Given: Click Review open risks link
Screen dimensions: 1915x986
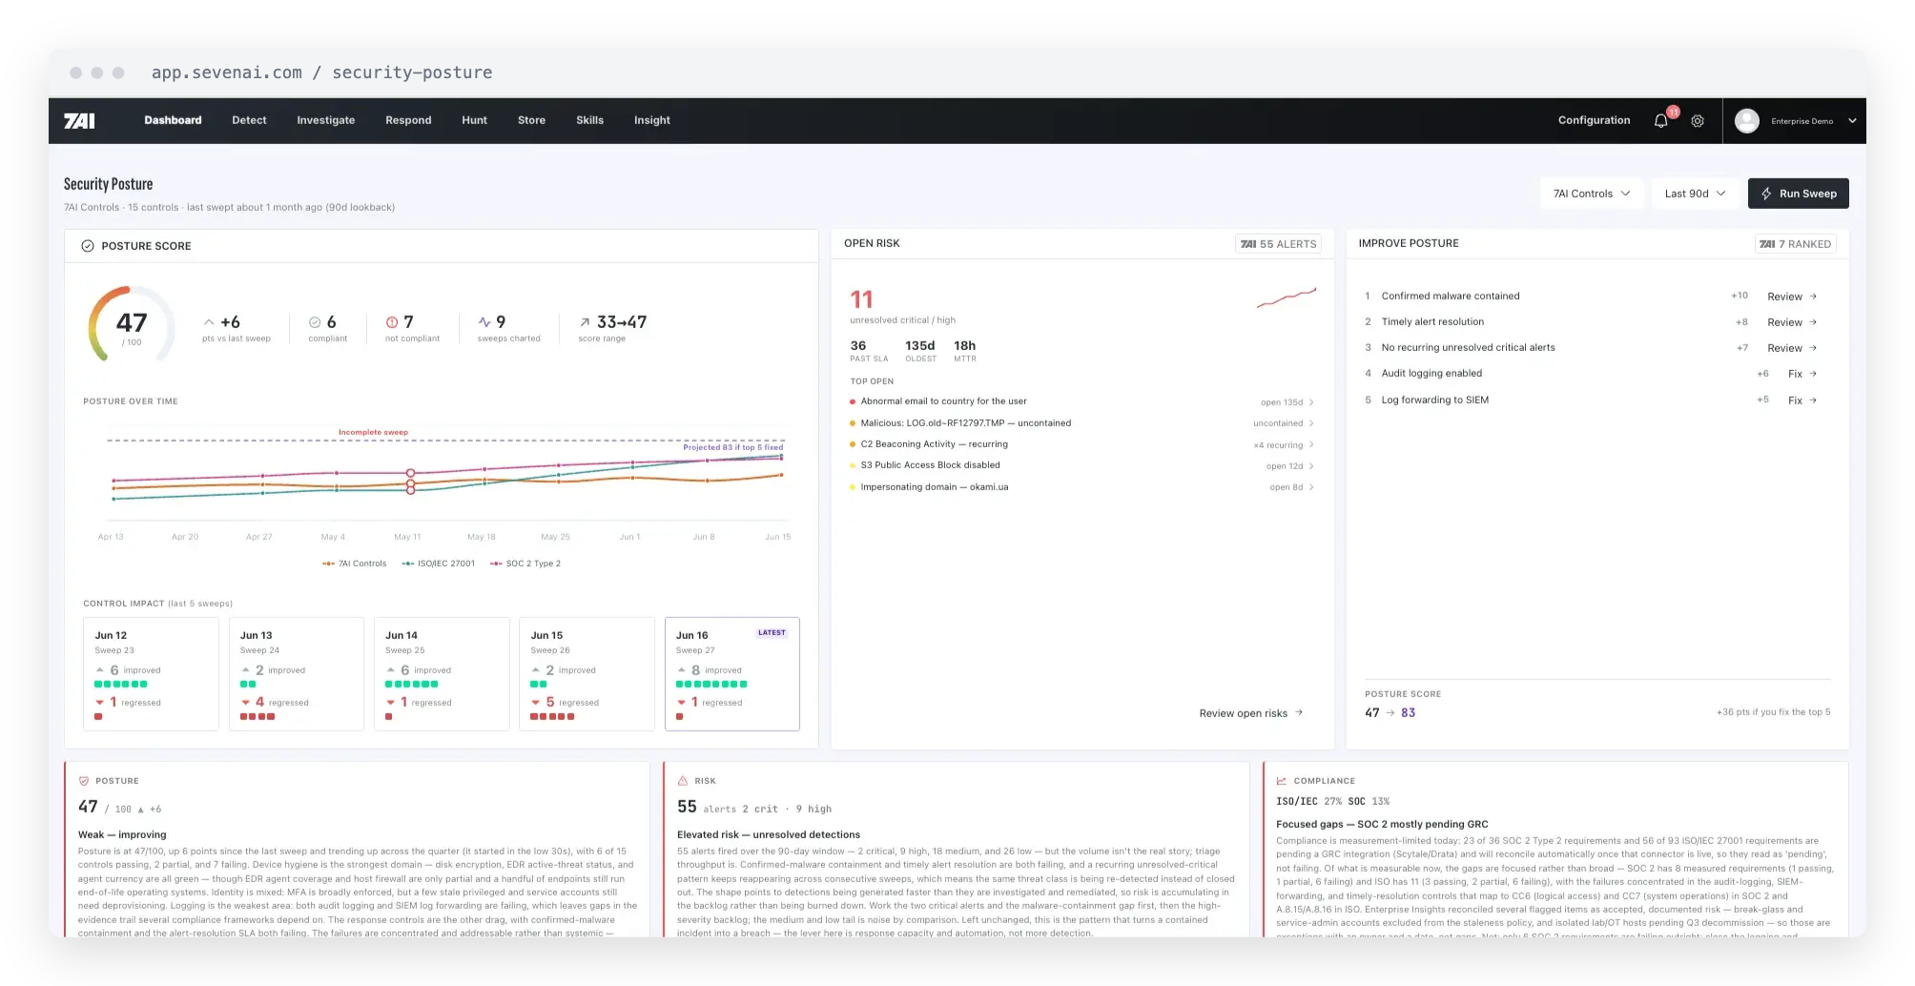Looking at the screenshot, I should (x=1250, y=713).
